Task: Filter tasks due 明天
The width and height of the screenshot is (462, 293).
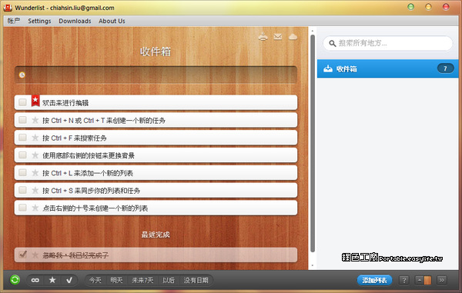Action: click(x=116, y=280)
